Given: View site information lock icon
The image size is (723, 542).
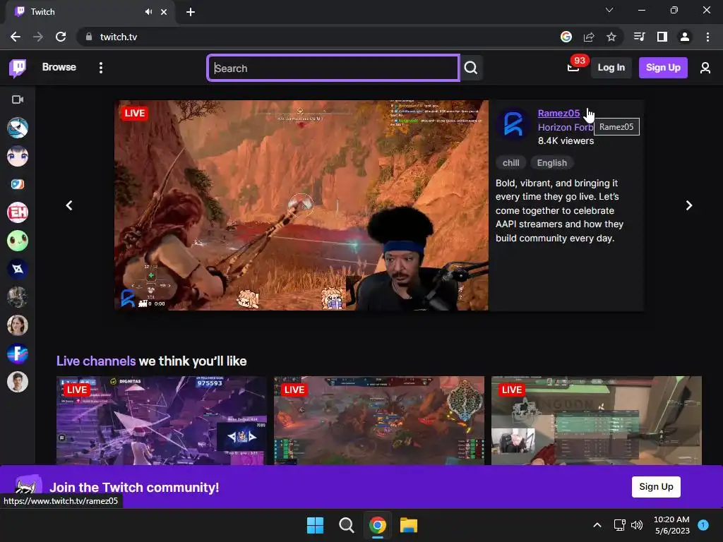Looking at the screenshot, I should [x=89, y=37].
